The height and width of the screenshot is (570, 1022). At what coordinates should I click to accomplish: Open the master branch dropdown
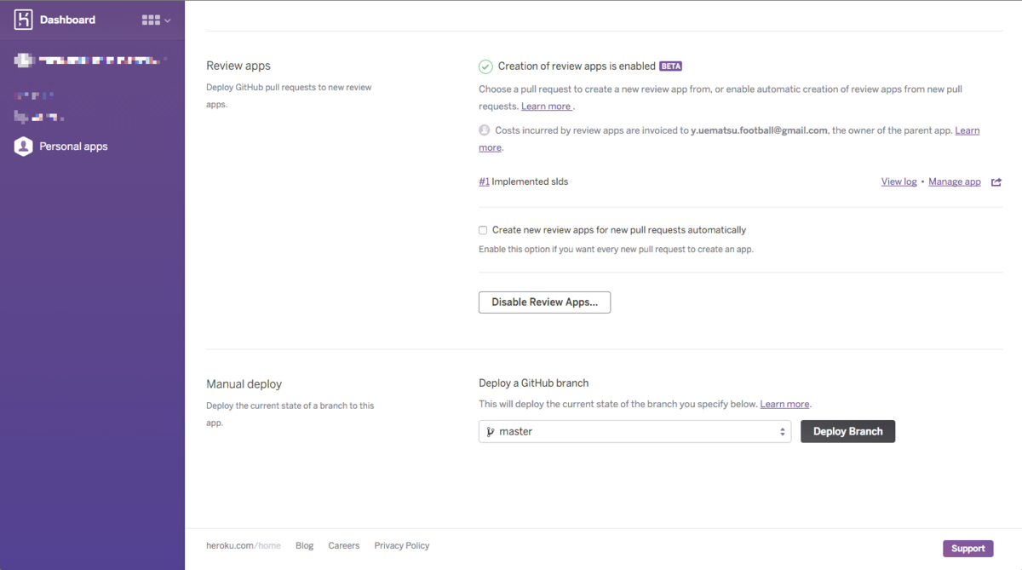click(x=634, y=431)
